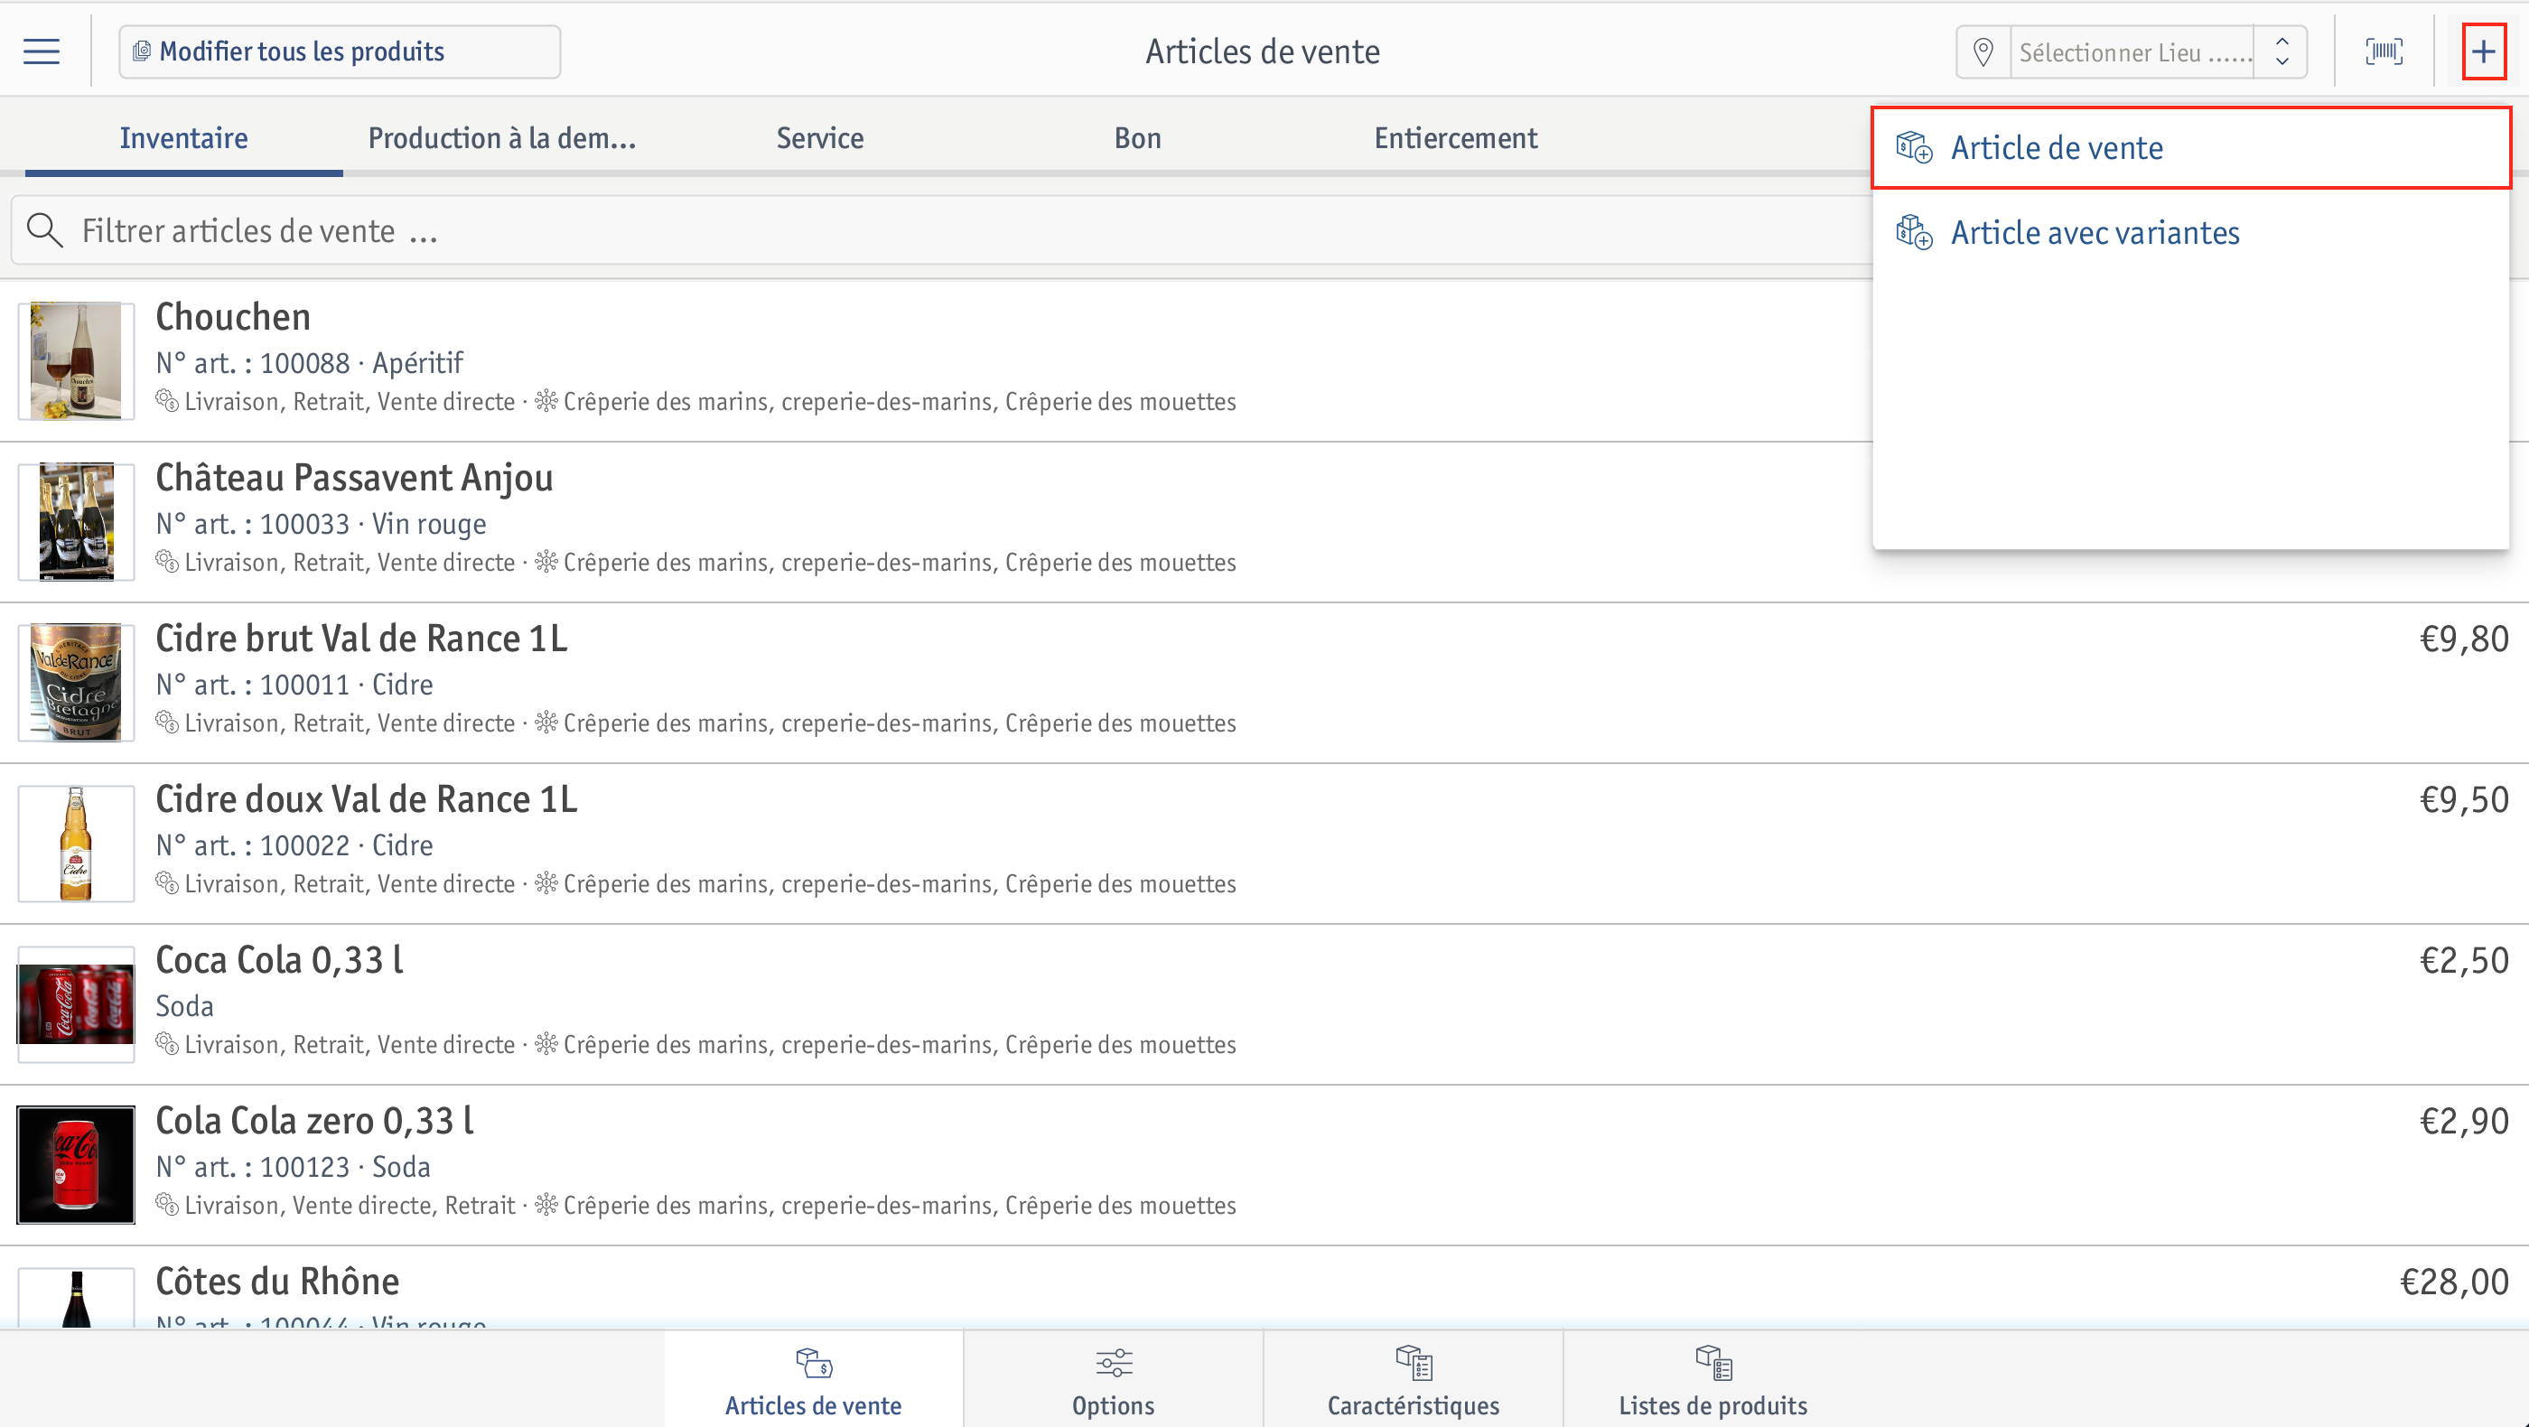Click location flower icon in Chouchen row
The image size is (2529, 1427).
[x=546, y=401]
